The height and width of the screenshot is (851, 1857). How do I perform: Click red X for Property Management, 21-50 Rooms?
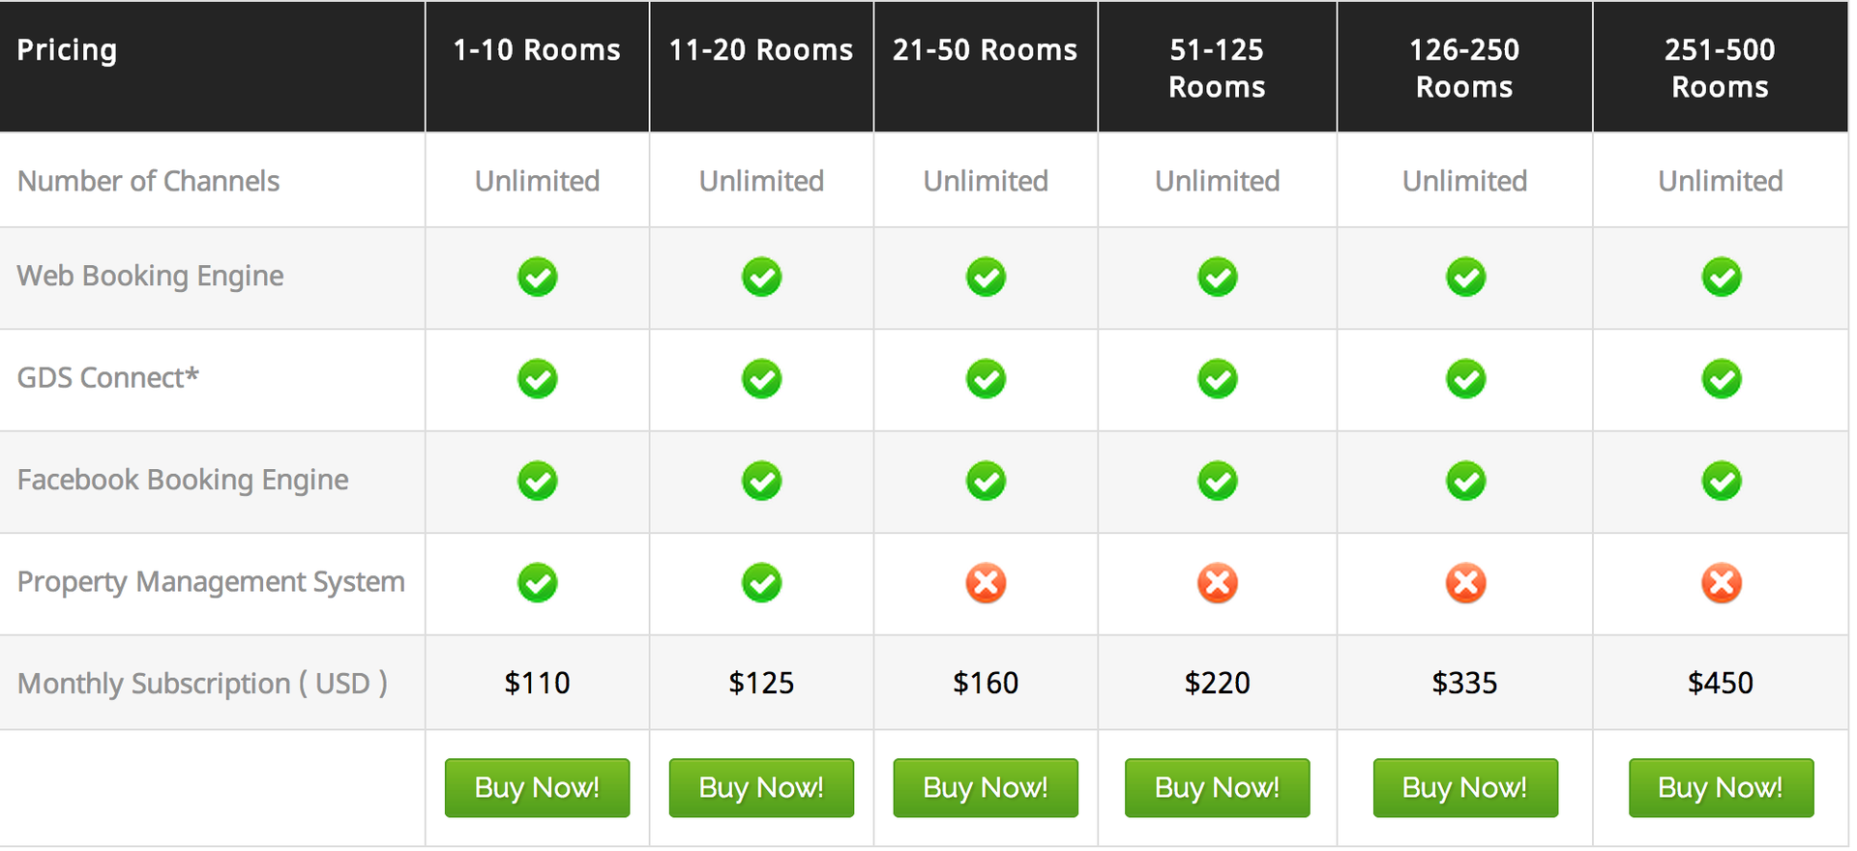tap(986, 583)
